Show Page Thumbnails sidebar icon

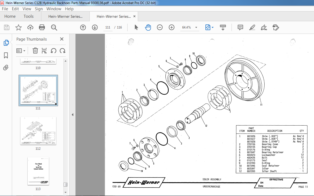(6, 43)
